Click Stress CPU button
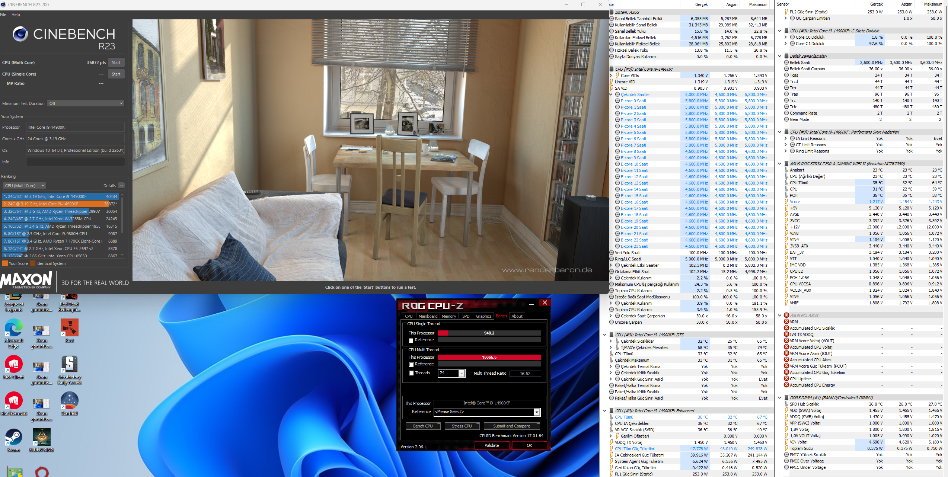This screenshot has height=477, width=948. pos(462,426)
